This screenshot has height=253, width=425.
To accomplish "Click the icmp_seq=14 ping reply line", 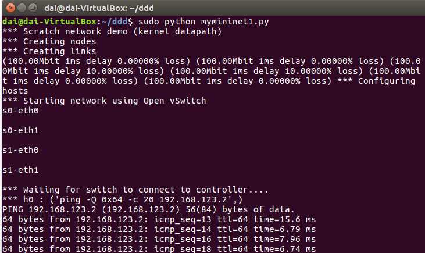I will tap(159, 229).
